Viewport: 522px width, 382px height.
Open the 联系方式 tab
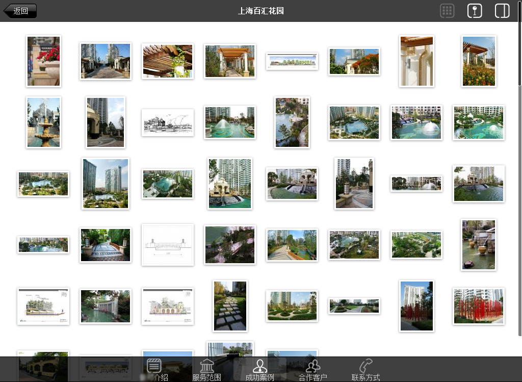(x=366, y=370)
